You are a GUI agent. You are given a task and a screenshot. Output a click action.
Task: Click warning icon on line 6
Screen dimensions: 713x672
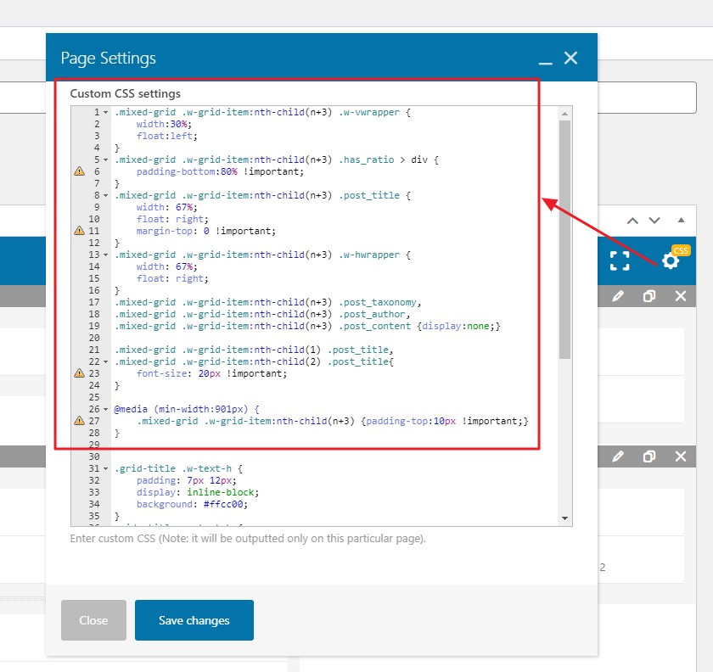pos(79,171)
